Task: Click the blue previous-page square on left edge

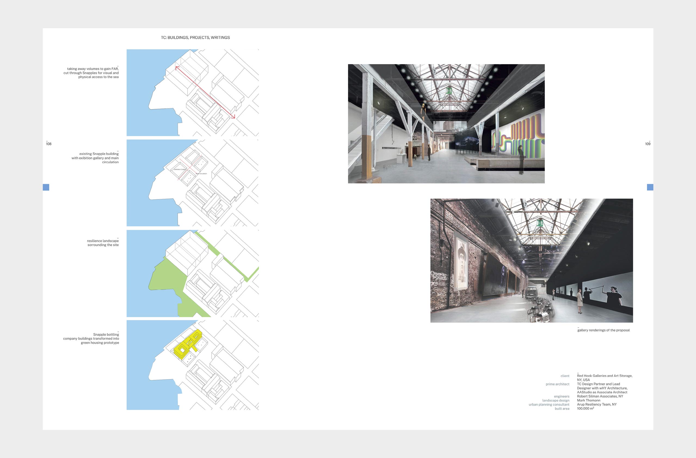Action: pyautogui.click(x=46, y=187)
